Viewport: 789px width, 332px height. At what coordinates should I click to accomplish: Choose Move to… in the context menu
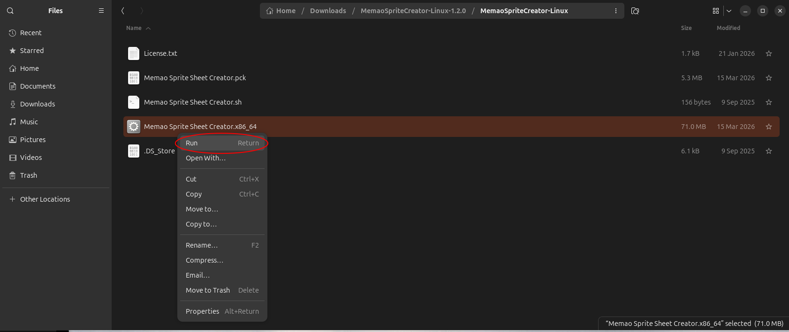[222, 209]
